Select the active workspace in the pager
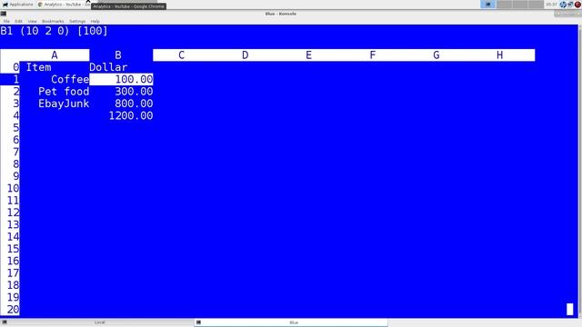This screenshot has width=582, height=327. 488,5
